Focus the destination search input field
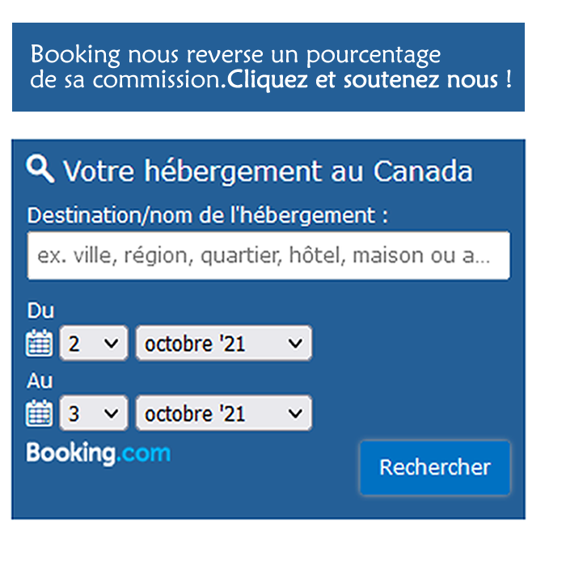Image resolution: width=566 pixels, height=566 pixels. [x=268, y=256]
